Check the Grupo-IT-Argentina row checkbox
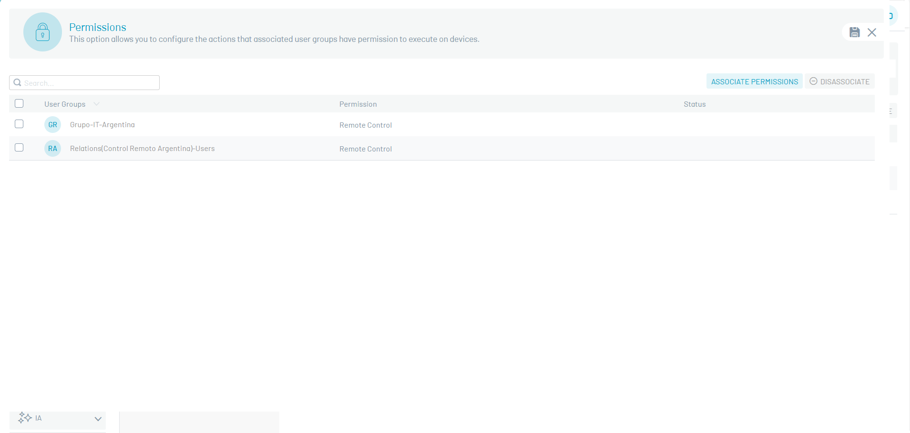Screen dimensions: 910x433 click(19, 124)
